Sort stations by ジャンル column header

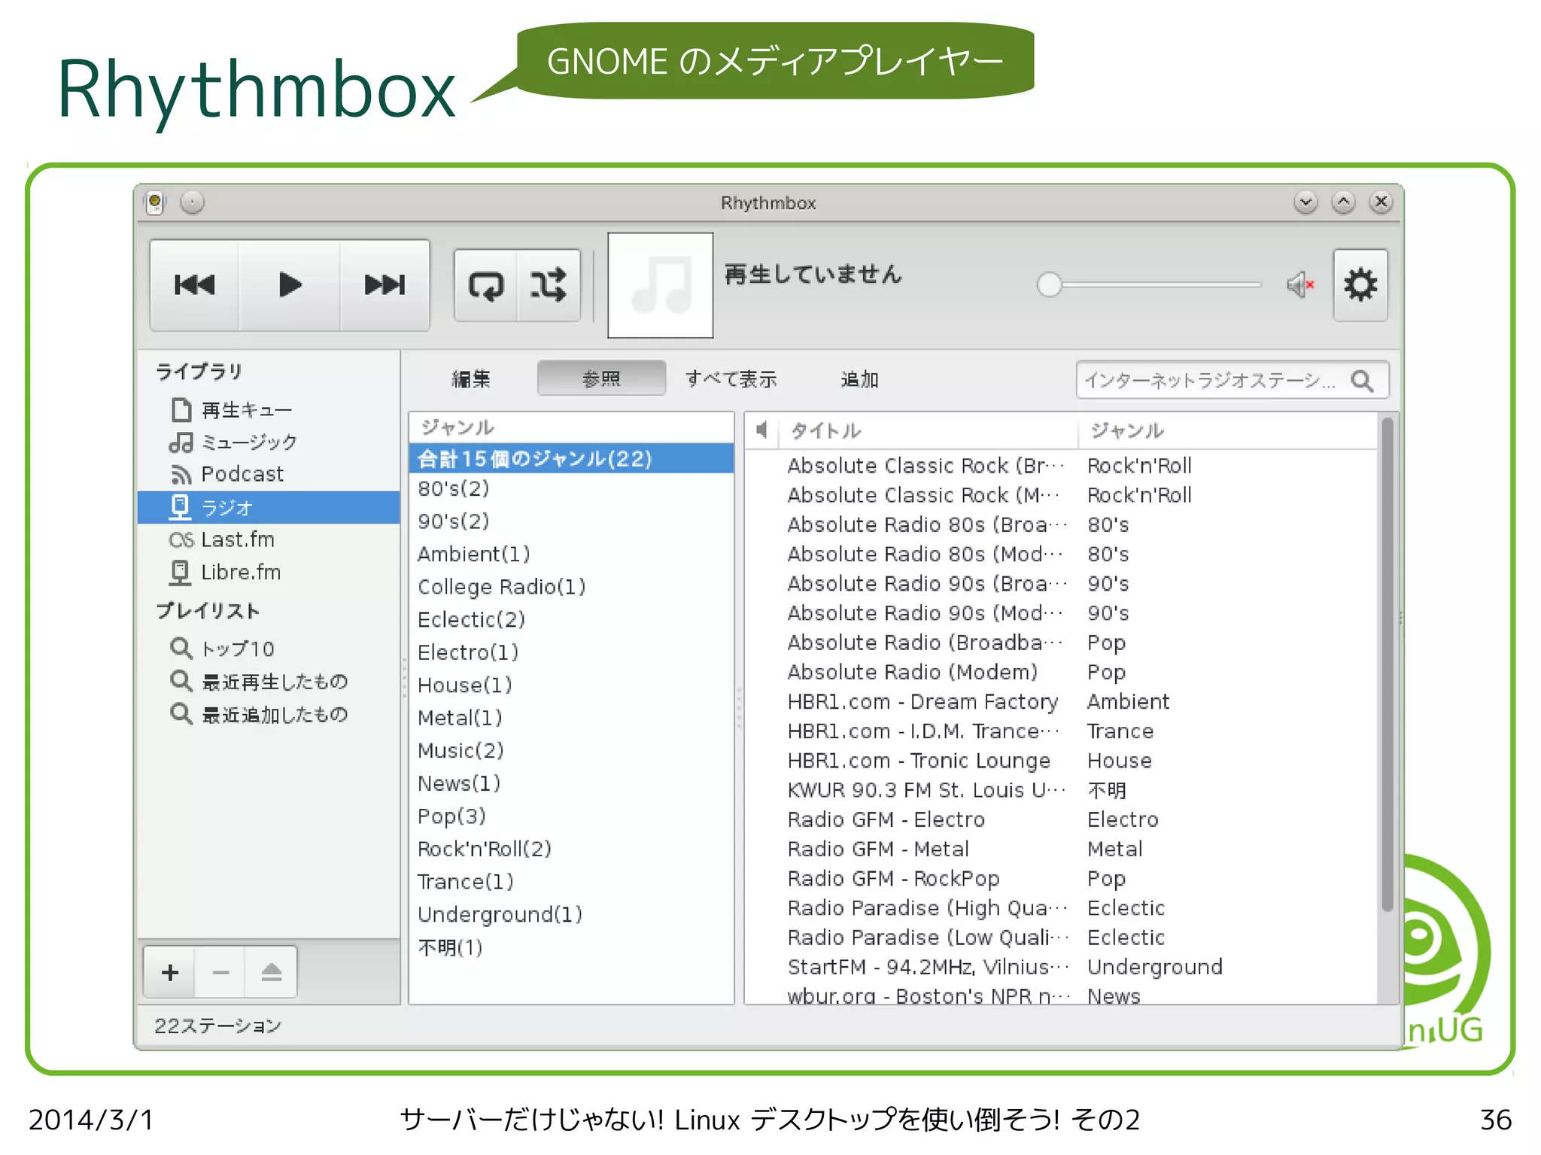tap(1227, 430)
